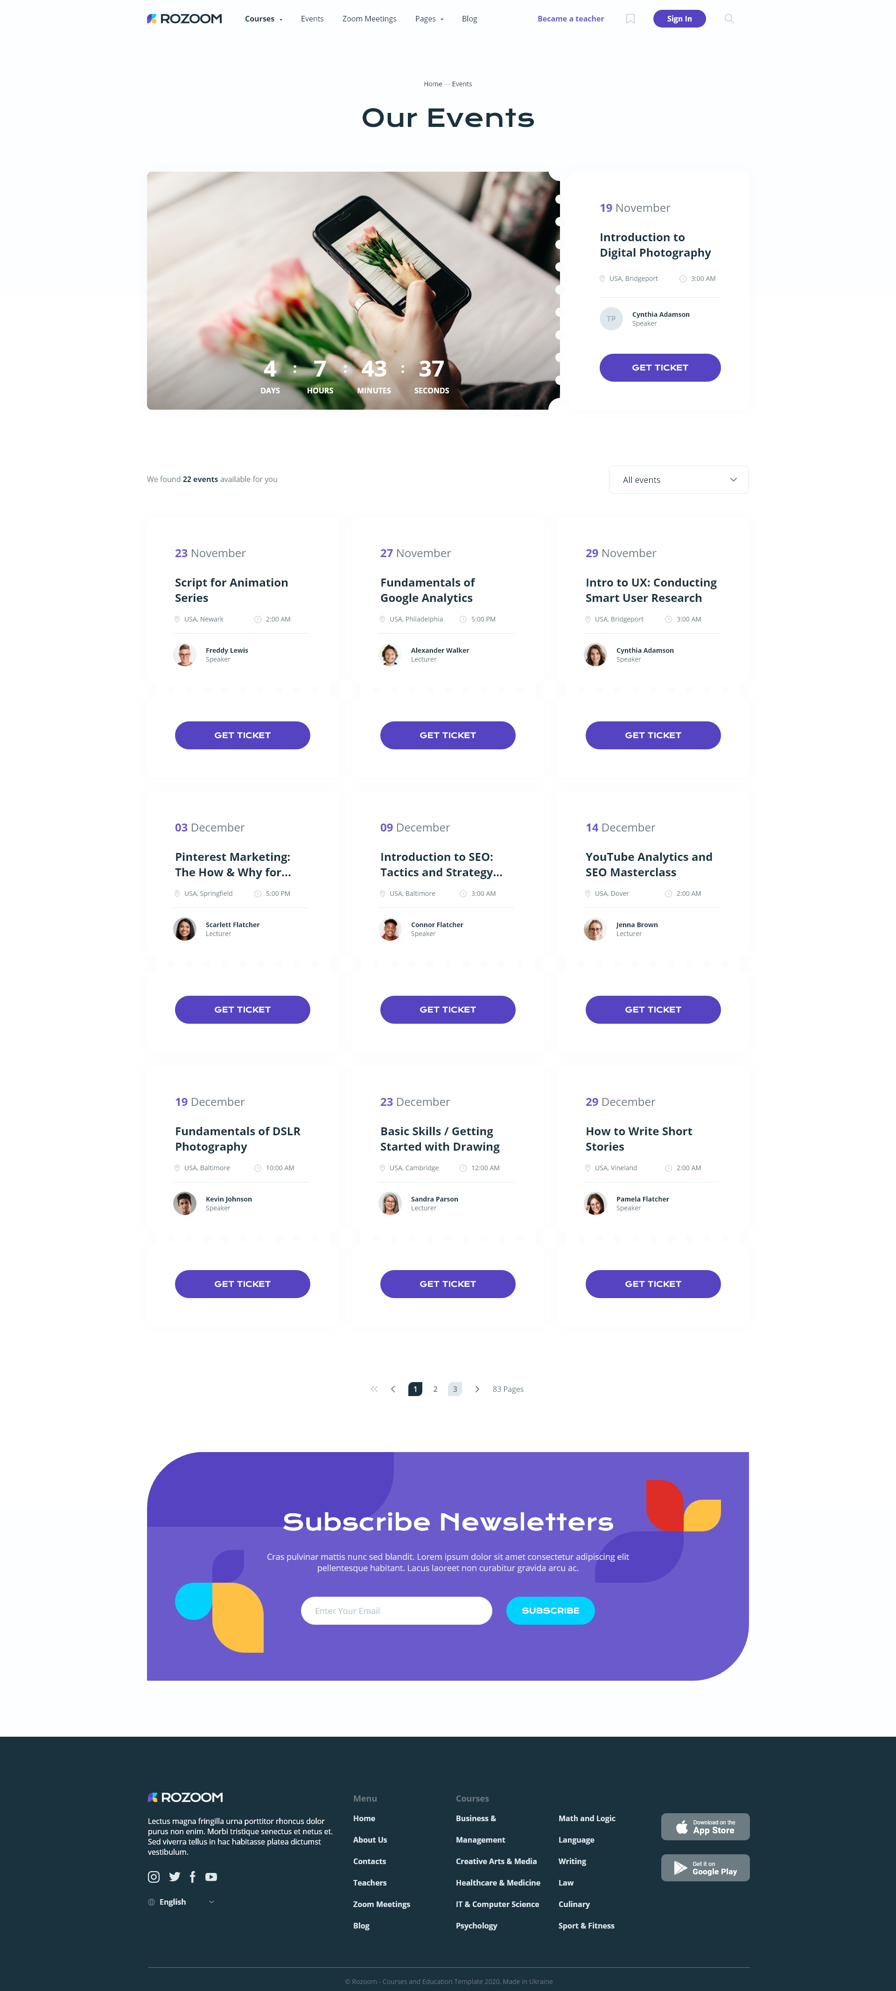The image size is (896, 1991).
Task: Open the YouTube icon in footer
Action: 211,1877
